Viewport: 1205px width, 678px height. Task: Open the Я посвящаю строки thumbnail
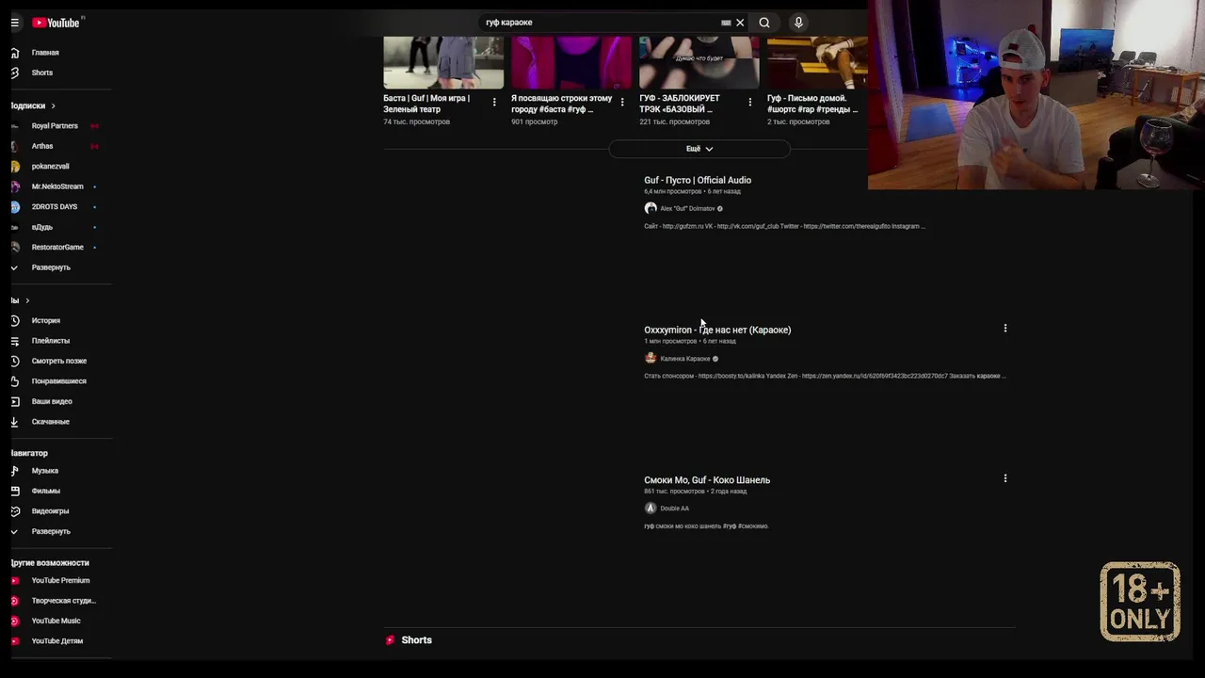[571, 62]
